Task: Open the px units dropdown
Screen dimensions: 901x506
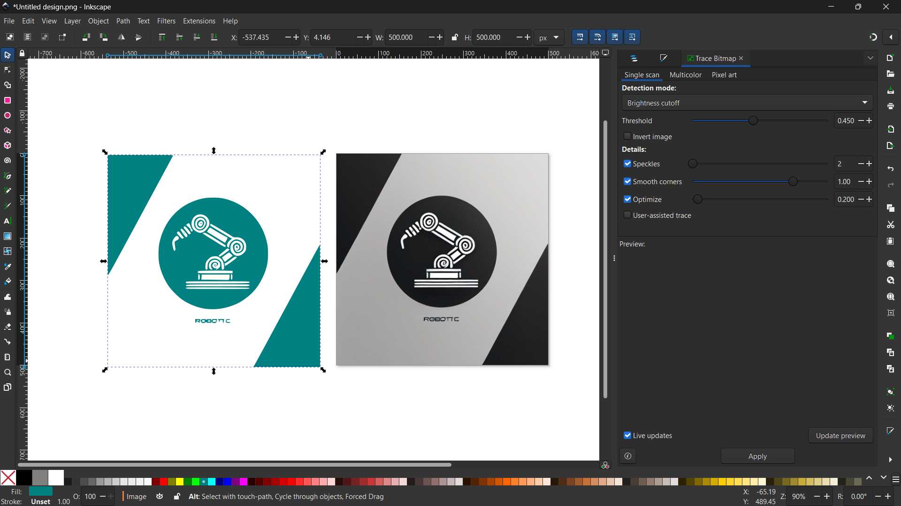Action: click(x=549, y=37)
